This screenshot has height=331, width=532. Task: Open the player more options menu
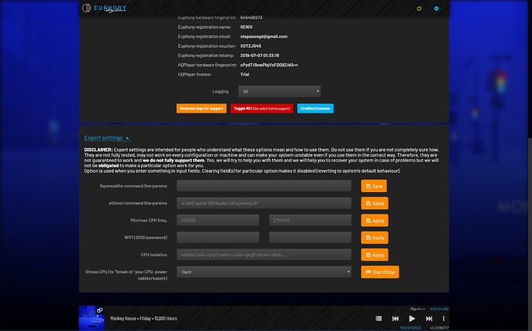443,319
